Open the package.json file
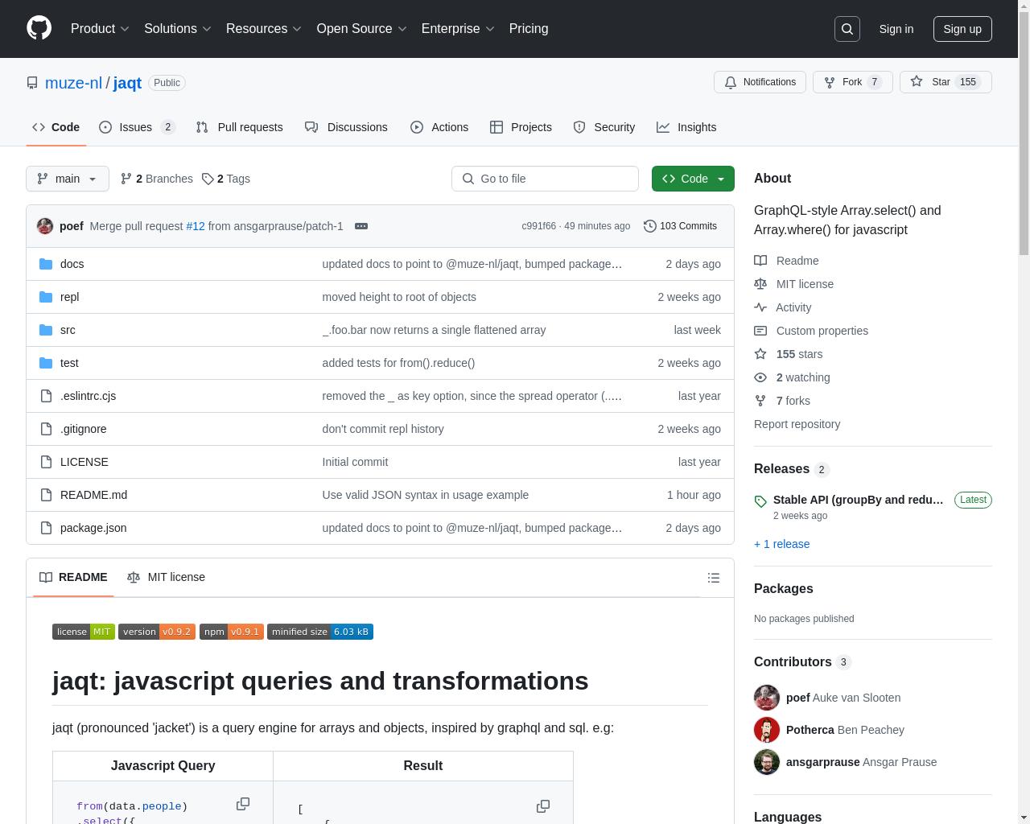The image size is (1030, 824). (x=93, y=528)
